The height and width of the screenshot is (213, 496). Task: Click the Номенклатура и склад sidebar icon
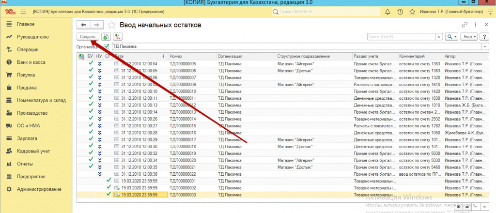(9, 100)
